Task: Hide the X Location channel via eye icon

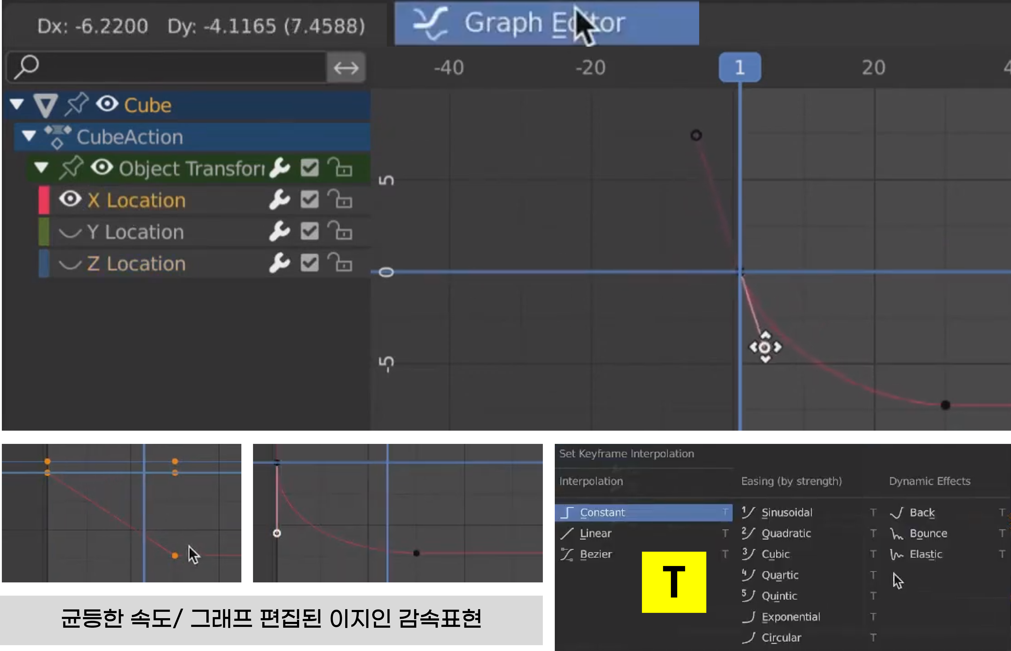Action: [70, 199]
